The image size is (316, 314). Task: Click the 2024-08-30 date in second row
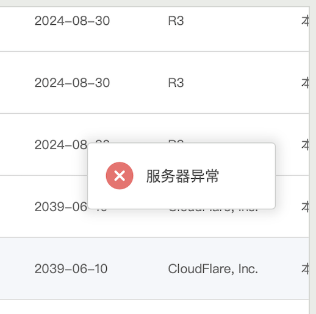(72, 83)
